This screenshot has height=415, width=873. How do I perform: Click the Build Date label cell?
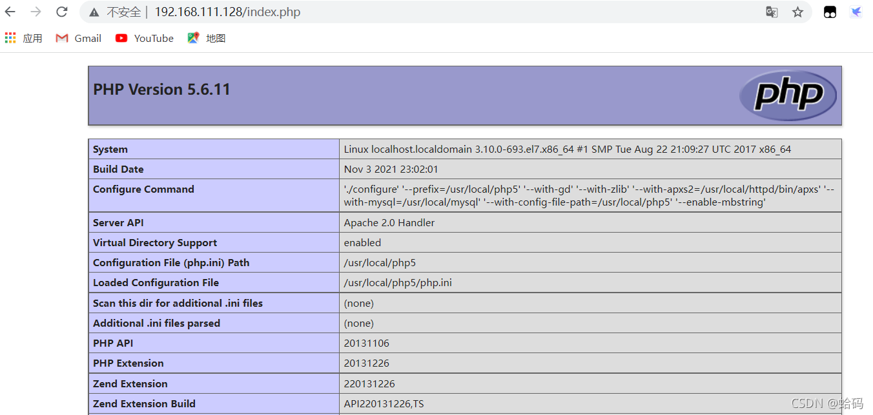point(214,169)
